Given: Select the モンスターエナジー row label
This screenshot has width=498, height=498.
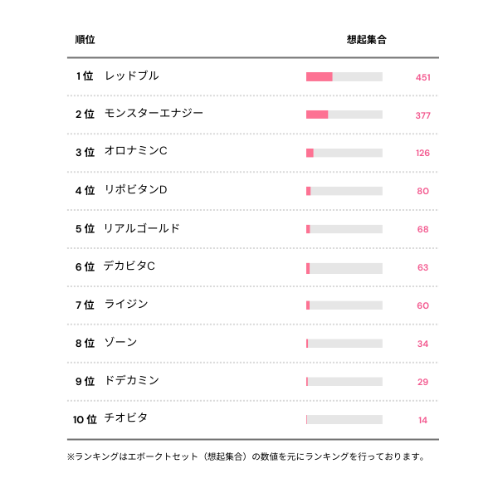Looking at the screenshot, I should (x=154, y=114).
